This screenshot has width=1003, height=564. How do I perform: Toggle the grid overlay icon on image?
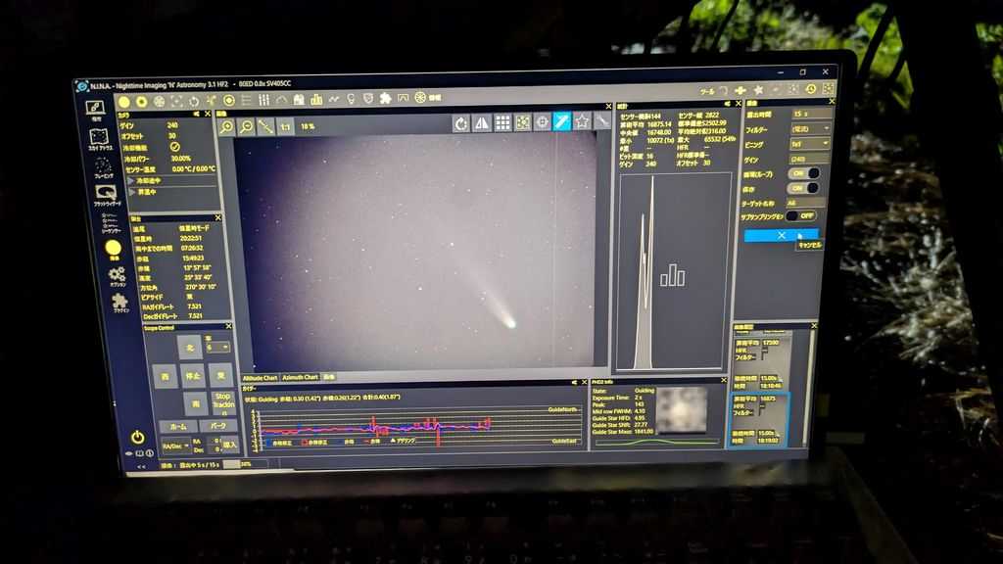click(x=501, y=122)
